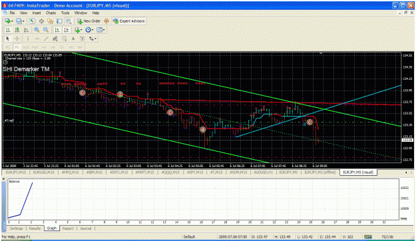Toggle the Expert Advisors button
The width and height of the screenshot is (416, 241).
(x=129, y=21)
